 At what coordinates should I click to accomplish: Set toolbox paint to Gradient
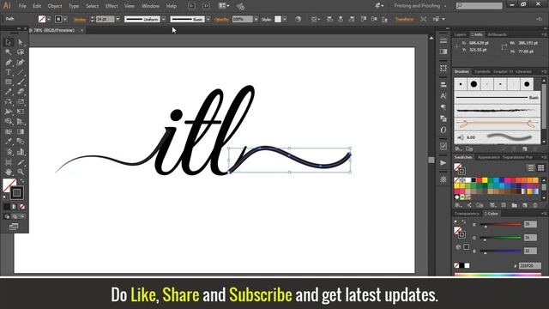(x=15, y=207)
